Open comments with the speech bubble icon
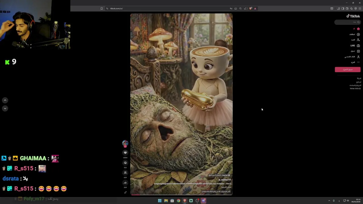The height and width of the screenshot is (204, 363). point(125,163)
